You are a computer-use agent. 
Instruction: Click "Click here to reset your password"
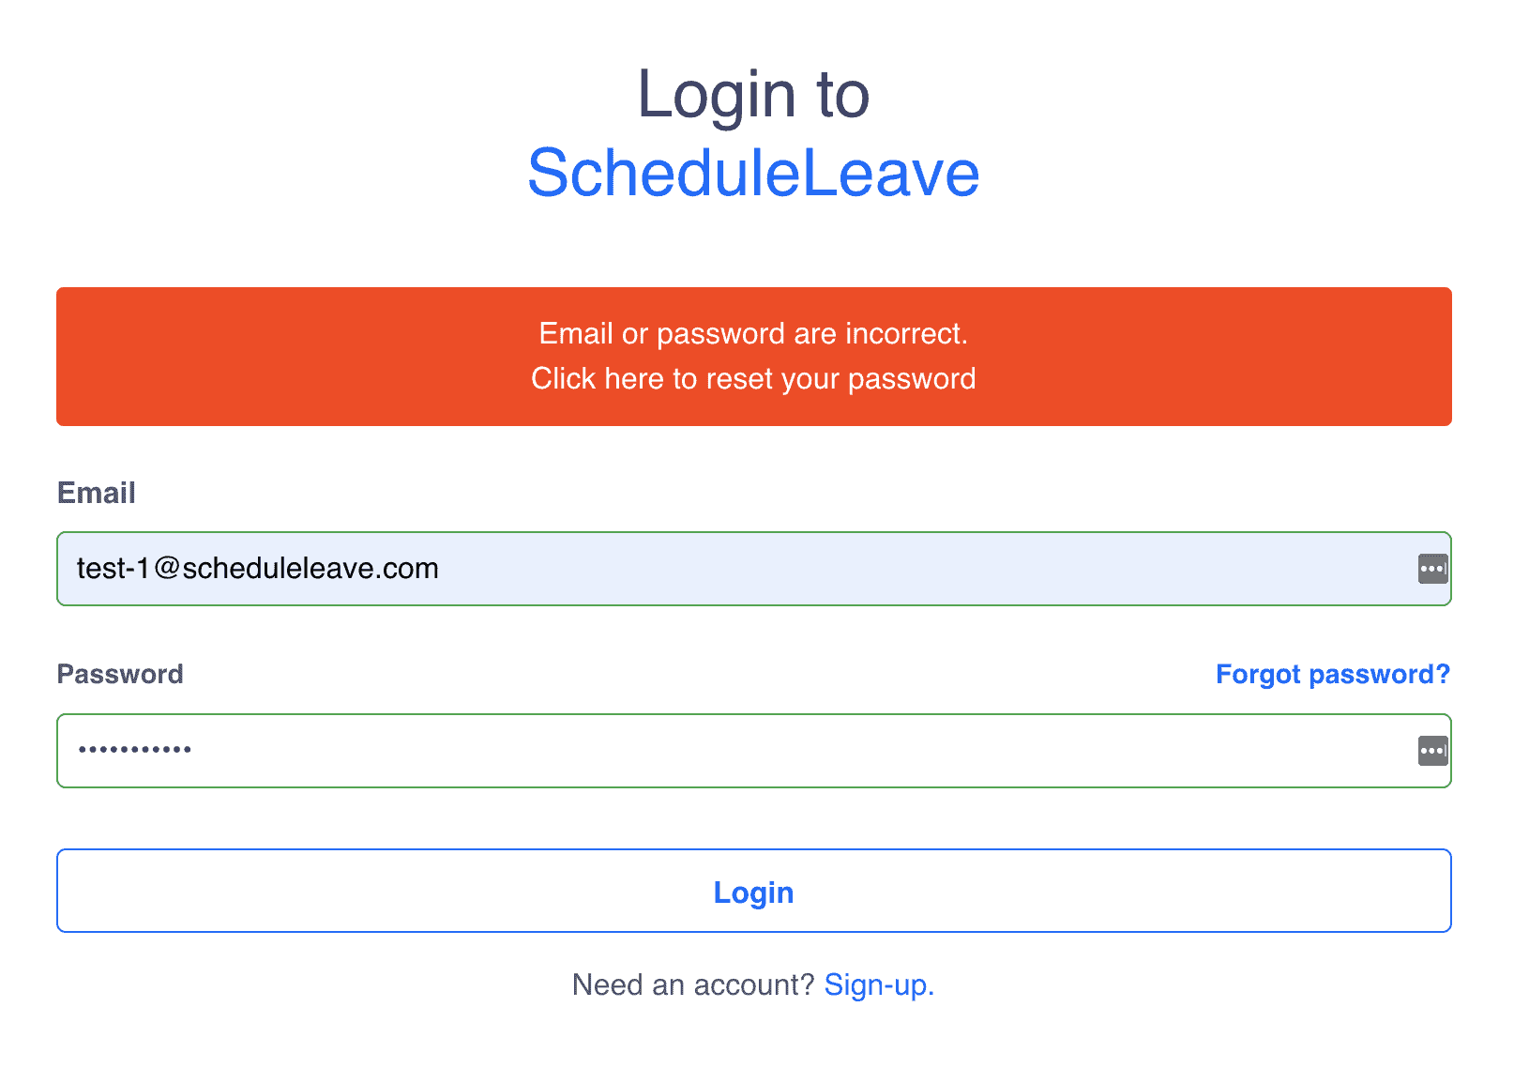click(753, 379)
